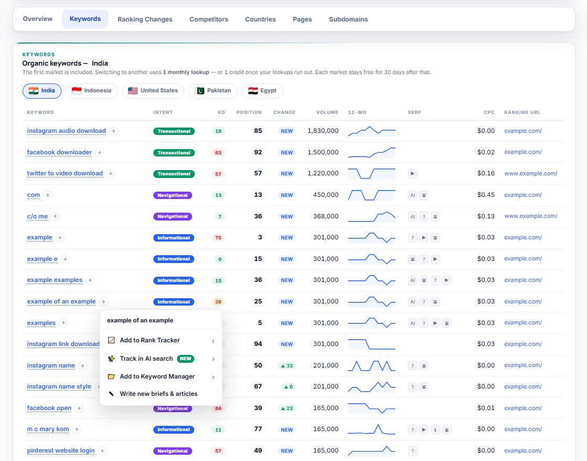The height and width of the screenshot is (461, 587).
Task: Click plus icon beside examples keyword
Action: coord(63,323)
